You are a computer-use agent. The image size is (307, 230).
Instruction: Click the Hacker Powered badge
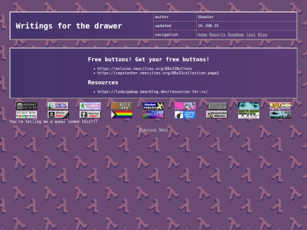point(153,106)
